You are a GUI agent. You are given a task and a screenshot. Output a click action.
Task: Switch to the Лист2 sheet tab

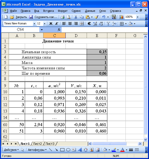point(37,144)
